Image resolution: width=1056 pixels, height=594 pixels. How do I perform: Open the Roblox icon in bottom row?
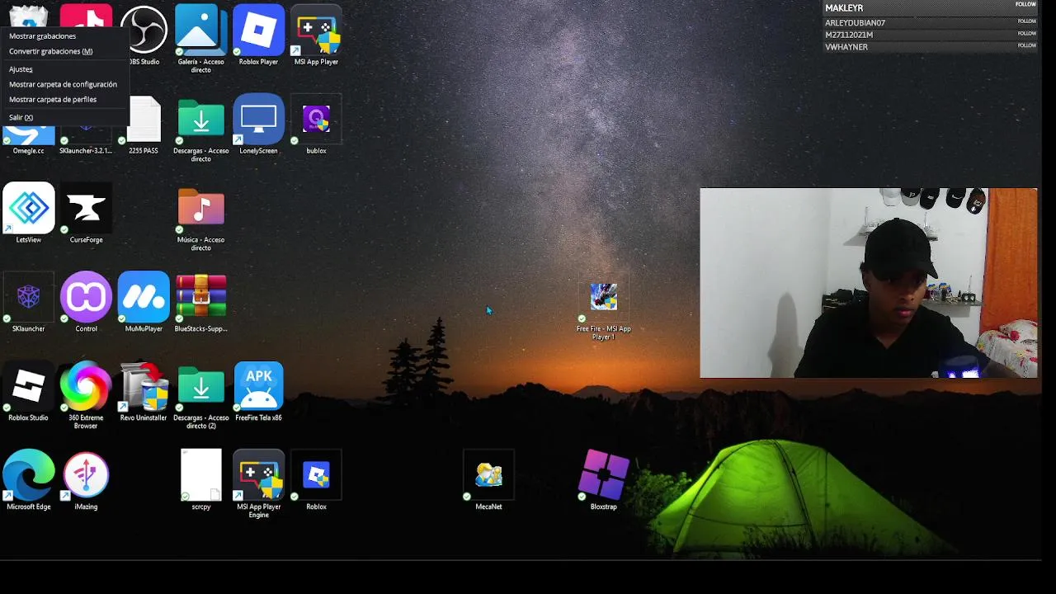(316, 476)
